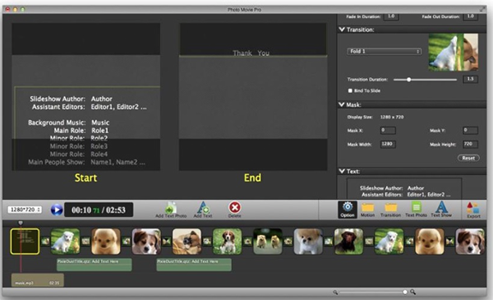
Task: Select the Text Show icon
Action: pos(441,208)
